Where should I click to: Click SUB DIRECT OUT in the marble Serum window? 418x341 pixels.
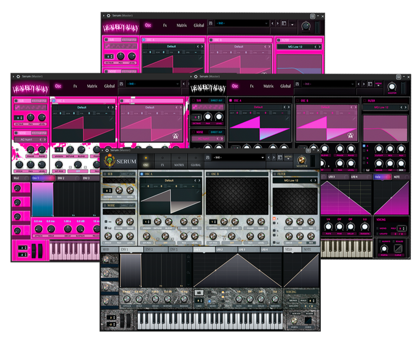pos(127,174)
